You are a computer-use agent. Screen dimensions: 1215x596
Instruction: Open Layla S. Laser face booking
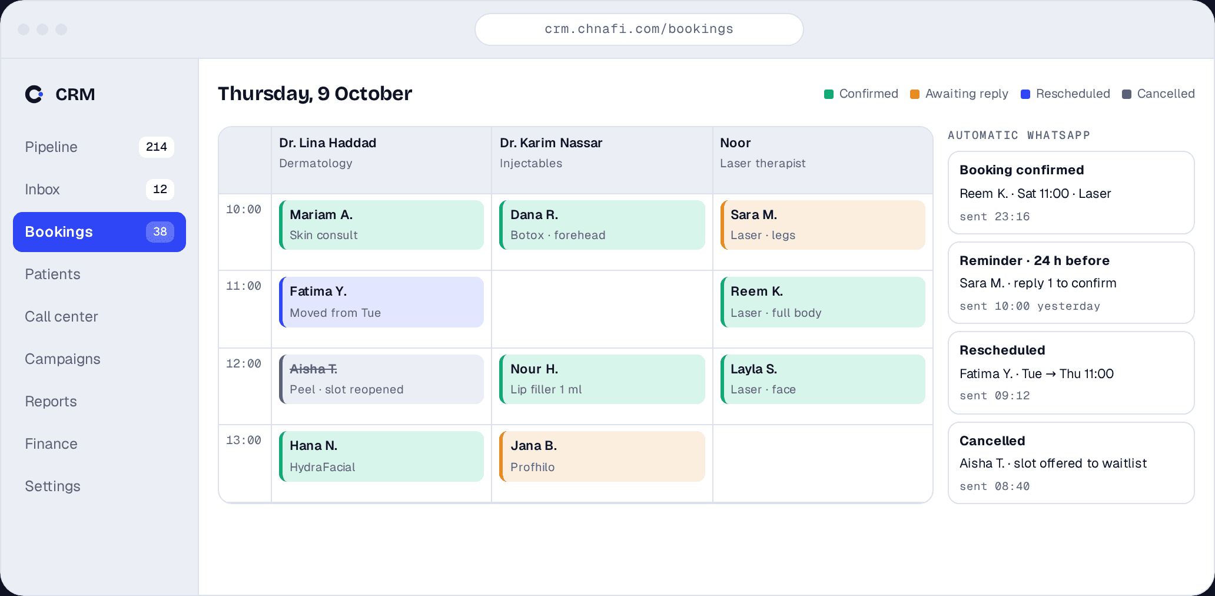tap(823, 379)
